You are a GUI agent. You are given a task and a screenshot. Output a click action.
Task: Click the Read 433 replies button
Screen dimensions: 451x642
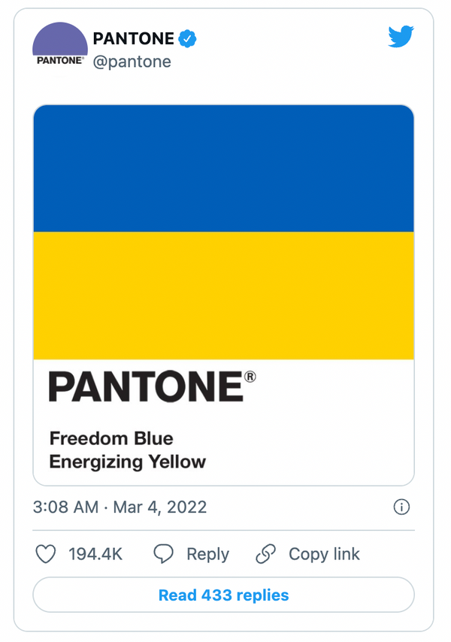[x=223, y=595]
